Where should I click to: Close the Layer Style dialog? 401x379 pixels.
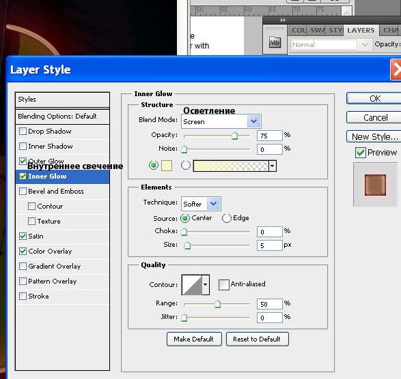pyautogui.click(x=396, y=70)
